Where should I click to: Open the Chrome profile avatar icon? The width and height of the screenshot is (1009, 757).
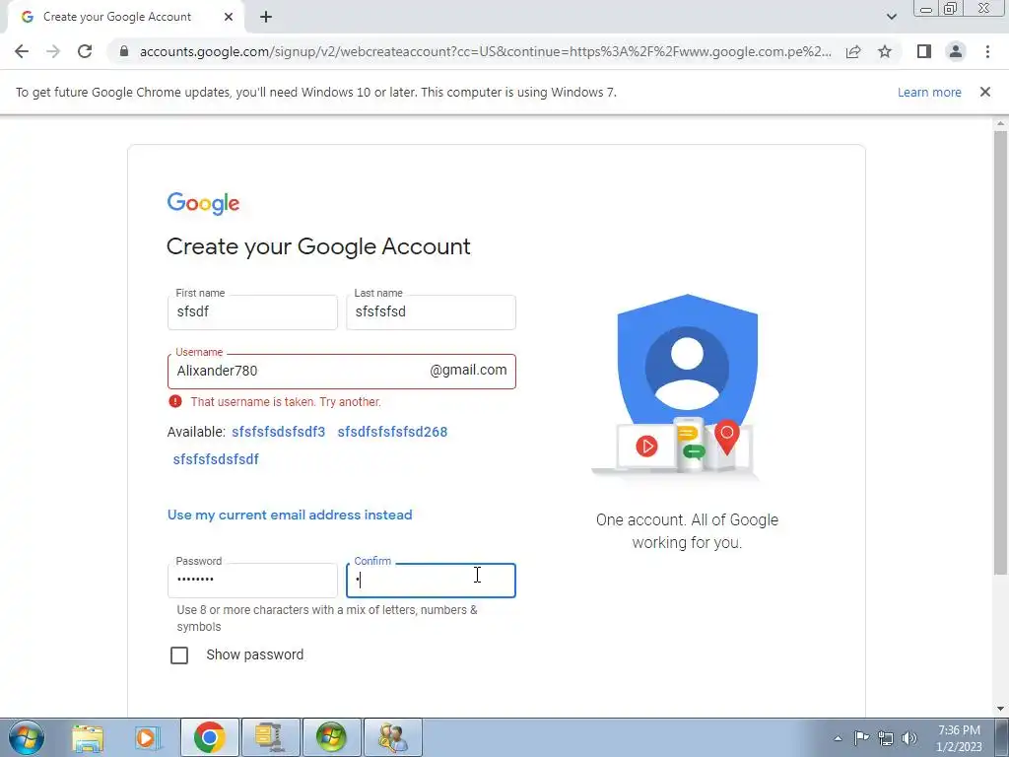[x=956, y=51]
